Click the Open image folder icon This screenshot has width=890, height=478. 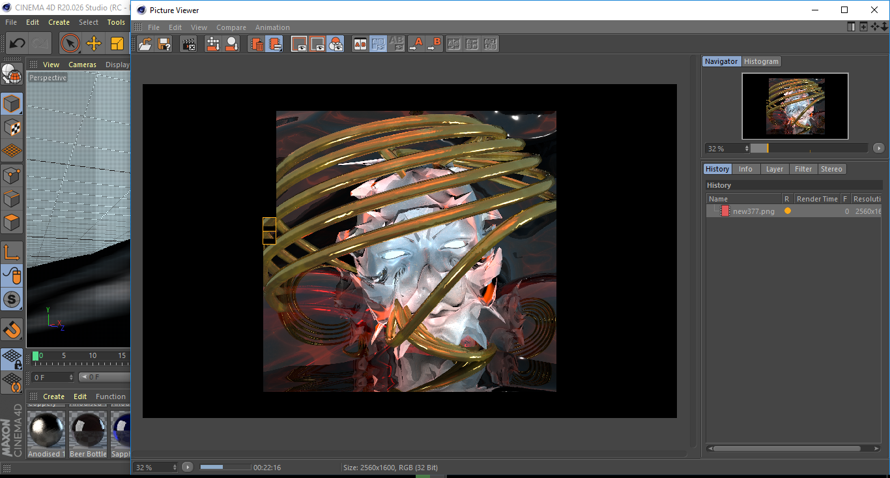coord(146,44)
